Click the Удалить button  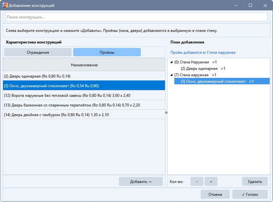[x=255, y=181]
